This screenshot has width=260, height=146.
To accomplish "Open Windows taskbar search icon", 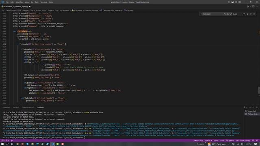I will (x=7, y=144).
